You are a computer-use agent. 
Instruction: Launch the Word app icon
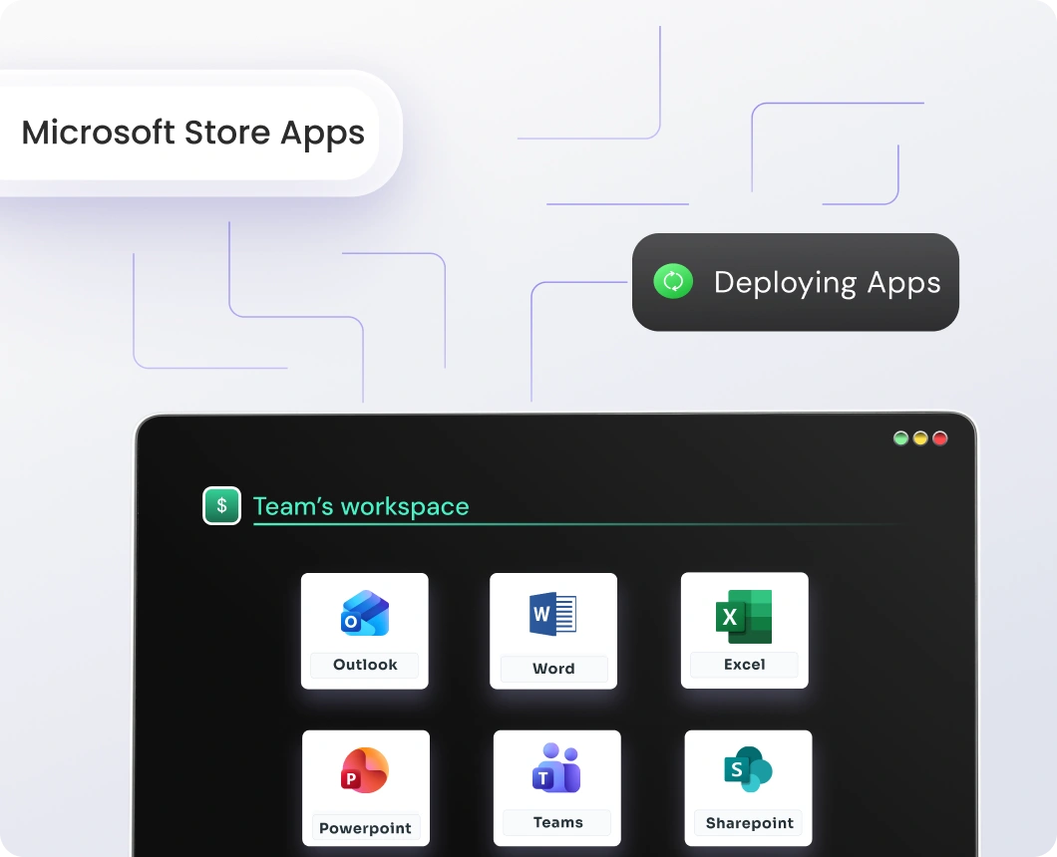552,614
